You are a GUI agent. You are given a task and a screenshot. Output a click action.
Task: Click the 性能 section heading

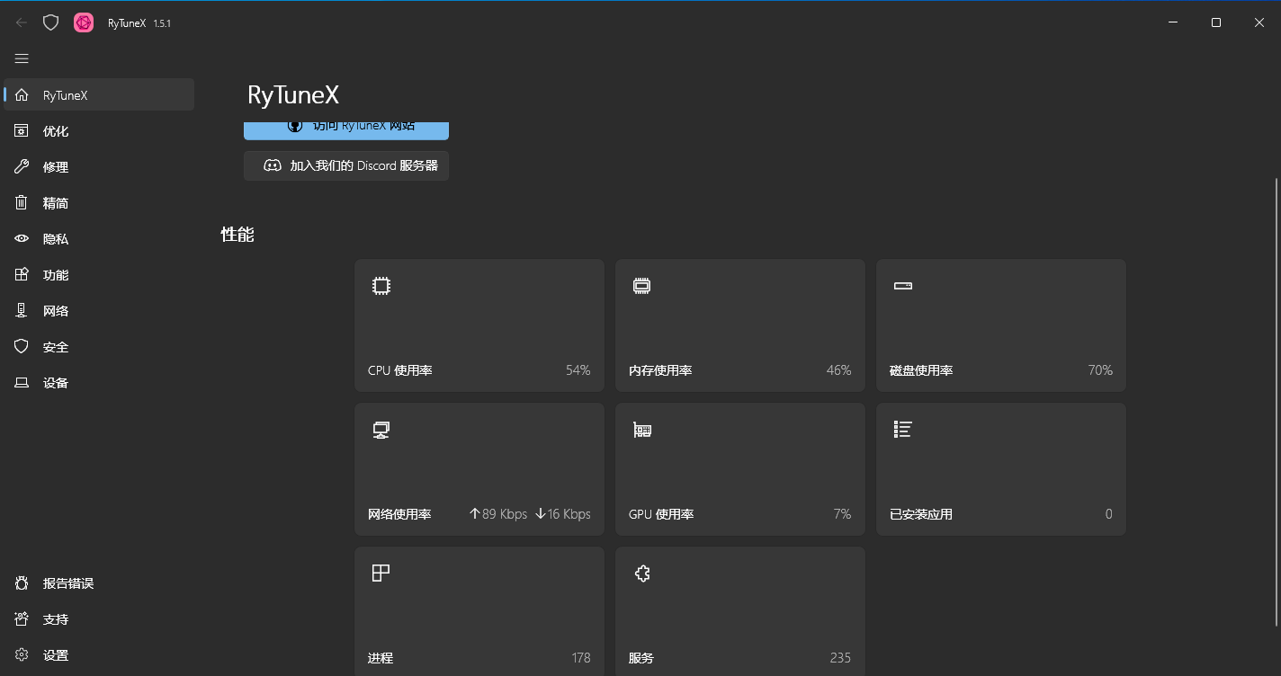[237, 235]
